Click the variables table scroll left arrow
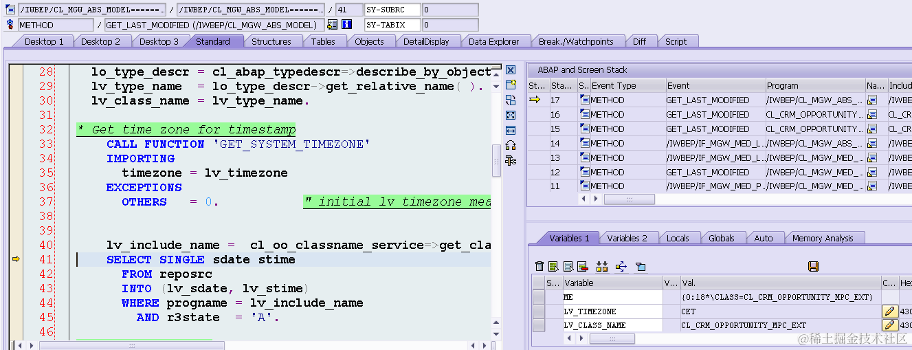Viewport: 912px width, 350px height. (x=570, y=339)
